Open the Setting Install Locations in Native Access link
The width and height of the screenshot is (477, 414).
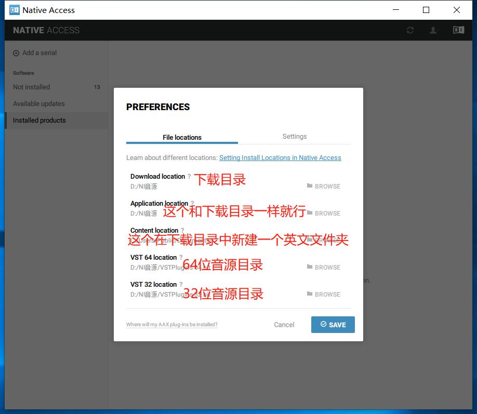pos(280,157)
